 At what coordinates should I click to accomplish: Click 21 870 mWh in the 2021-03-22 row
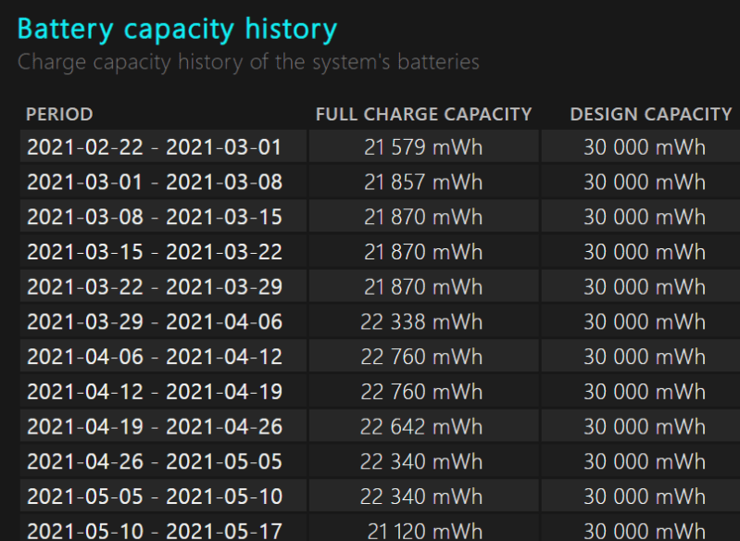(423, 286)
